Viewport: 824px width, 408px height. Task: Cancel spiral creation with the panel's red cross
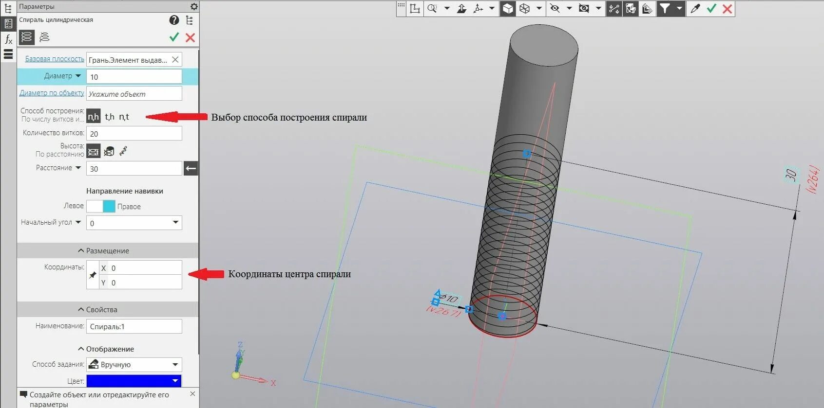point(190,37)
